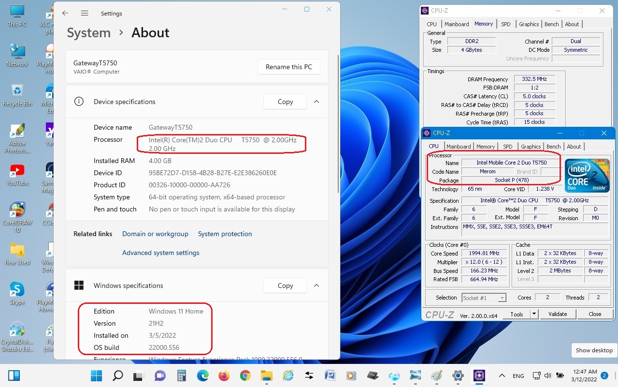This screenshot has height=391, width=618.
Task: Select CPU tab in back CPU-Z window
Action: pyautogui.click(x=432, y=24)
